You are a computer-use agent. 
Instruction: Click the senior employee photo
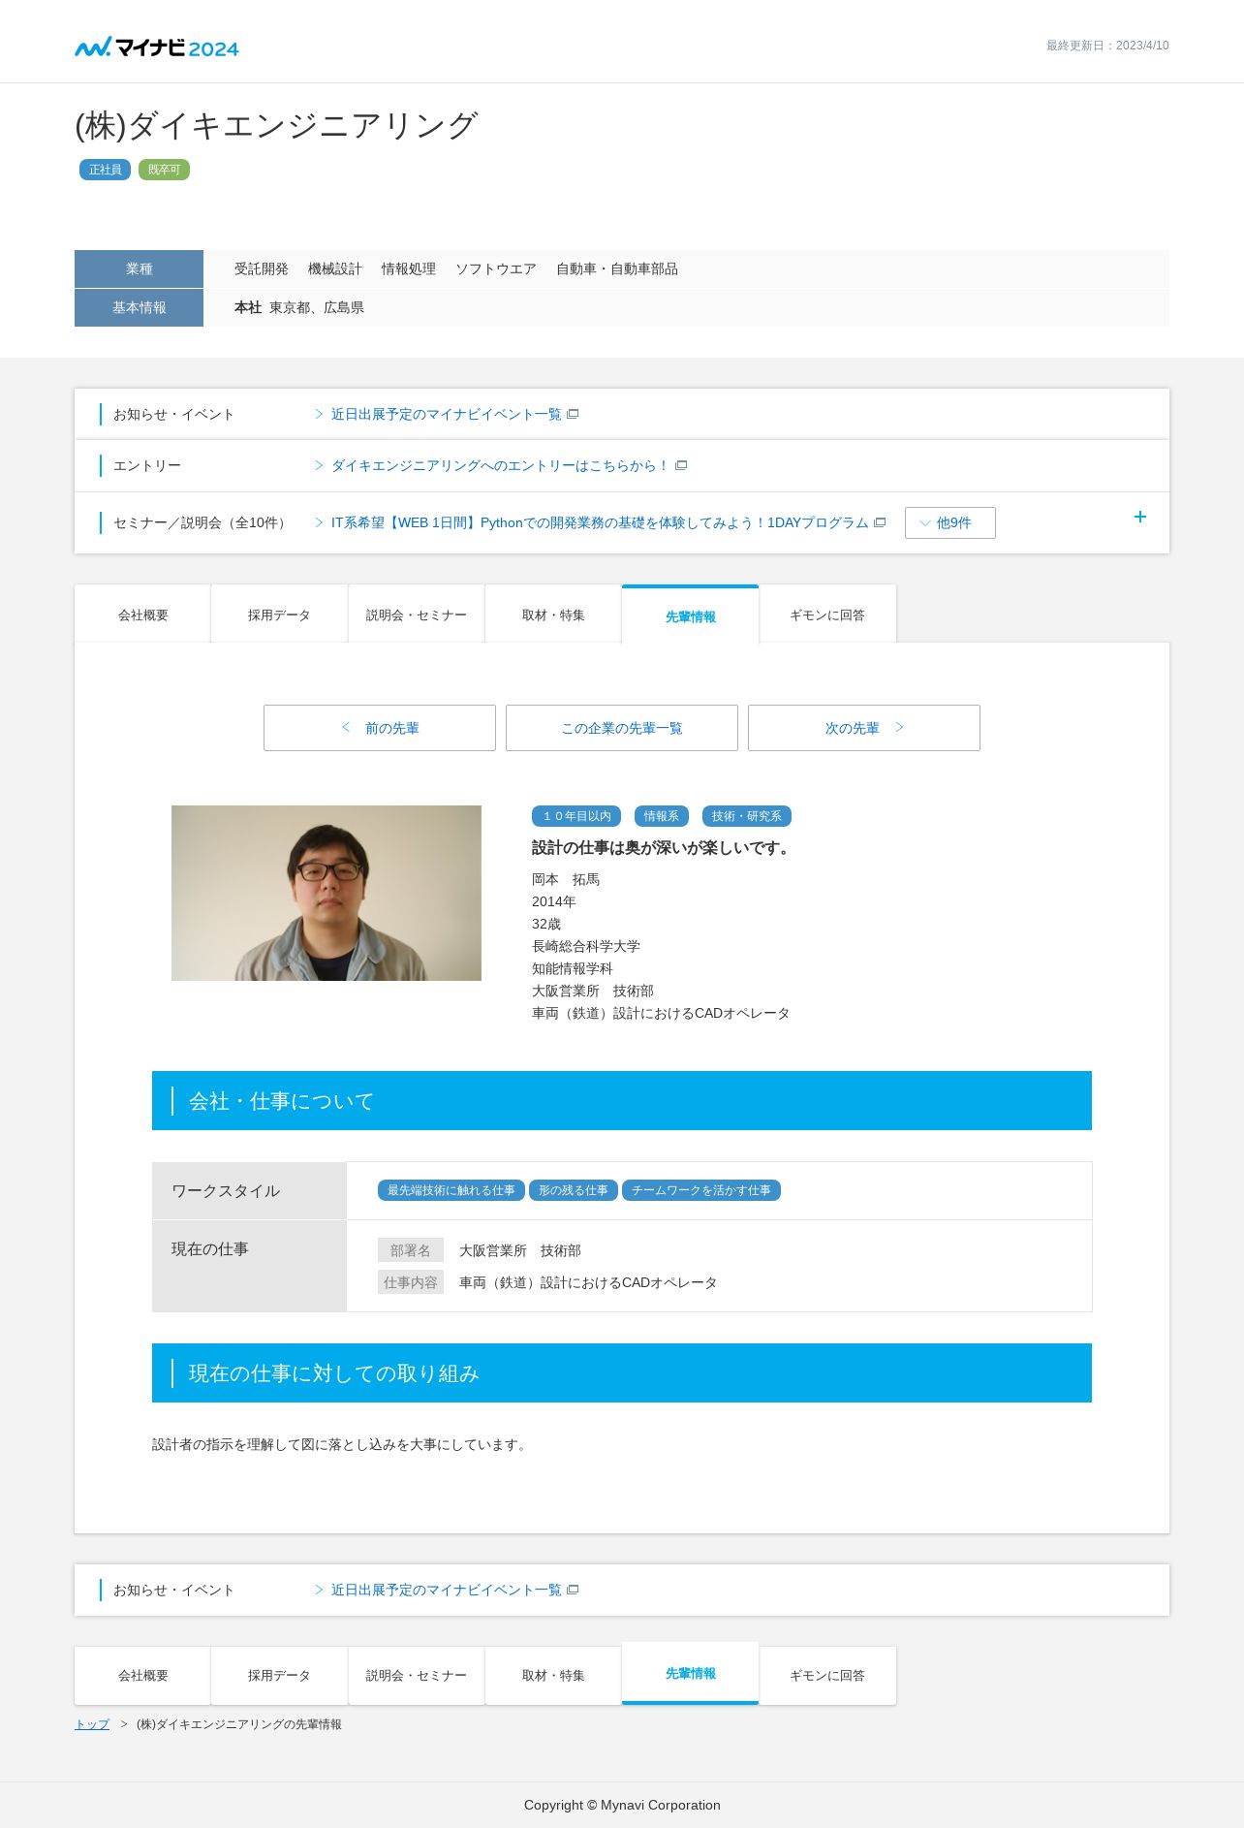(x=327, y=893)
